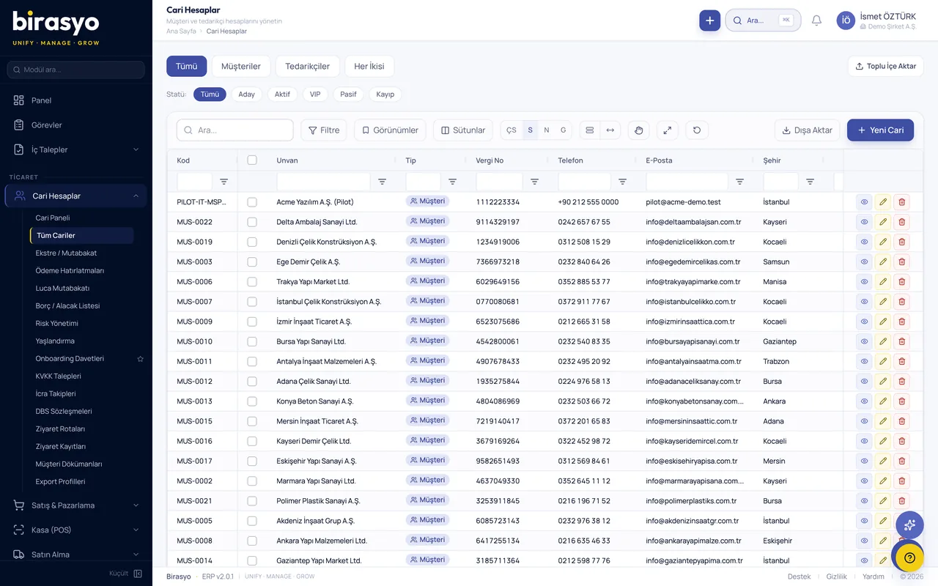Click the Ana Sayfa breadcrumb link

pyautogui.click(x=181, y=31)
